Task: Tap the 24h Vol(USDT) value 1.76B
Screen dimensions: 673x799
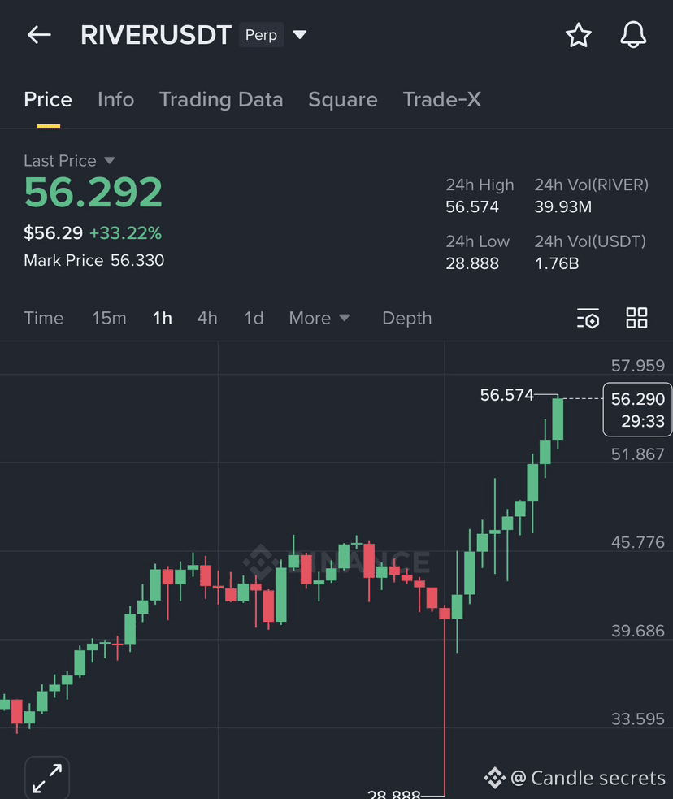Action: (x=556, y=263)
